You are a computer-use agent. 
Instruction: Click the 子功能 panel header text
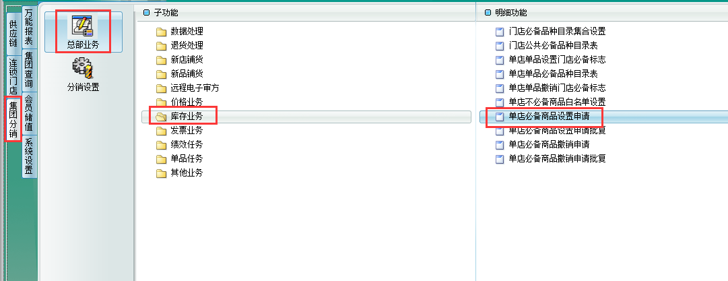pyautogui.click(x=166, y=13)
